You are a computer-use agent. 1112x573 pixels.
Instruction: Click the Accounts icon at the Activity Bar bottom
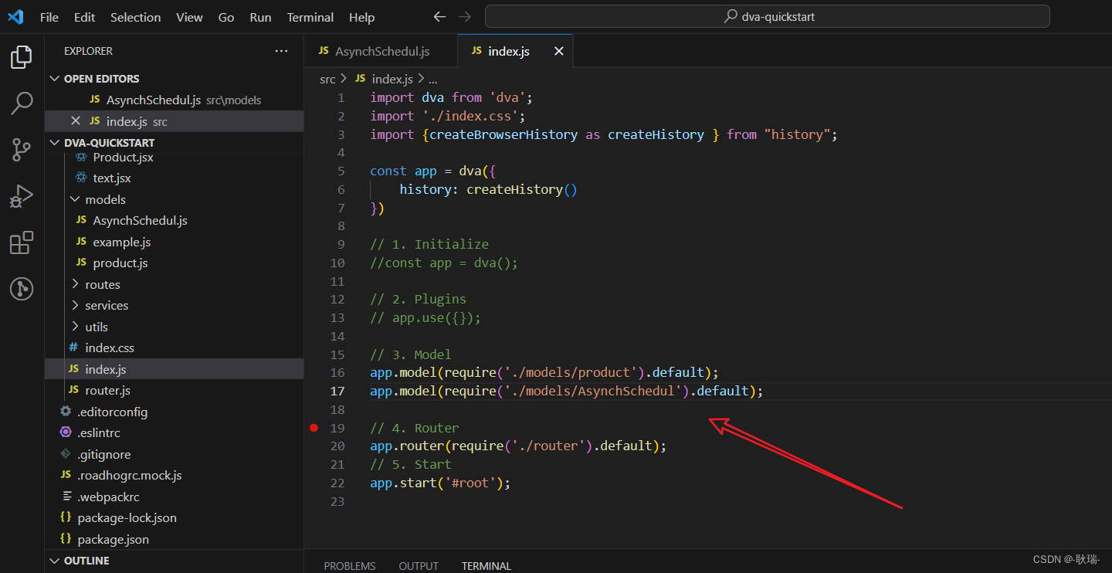tap(21, 289)
